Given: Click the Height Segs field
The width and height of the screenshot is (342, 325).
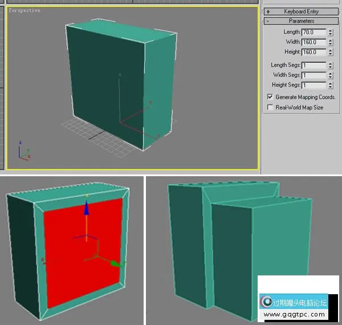Looking at the screenshot, I should [x=313, y=85].
